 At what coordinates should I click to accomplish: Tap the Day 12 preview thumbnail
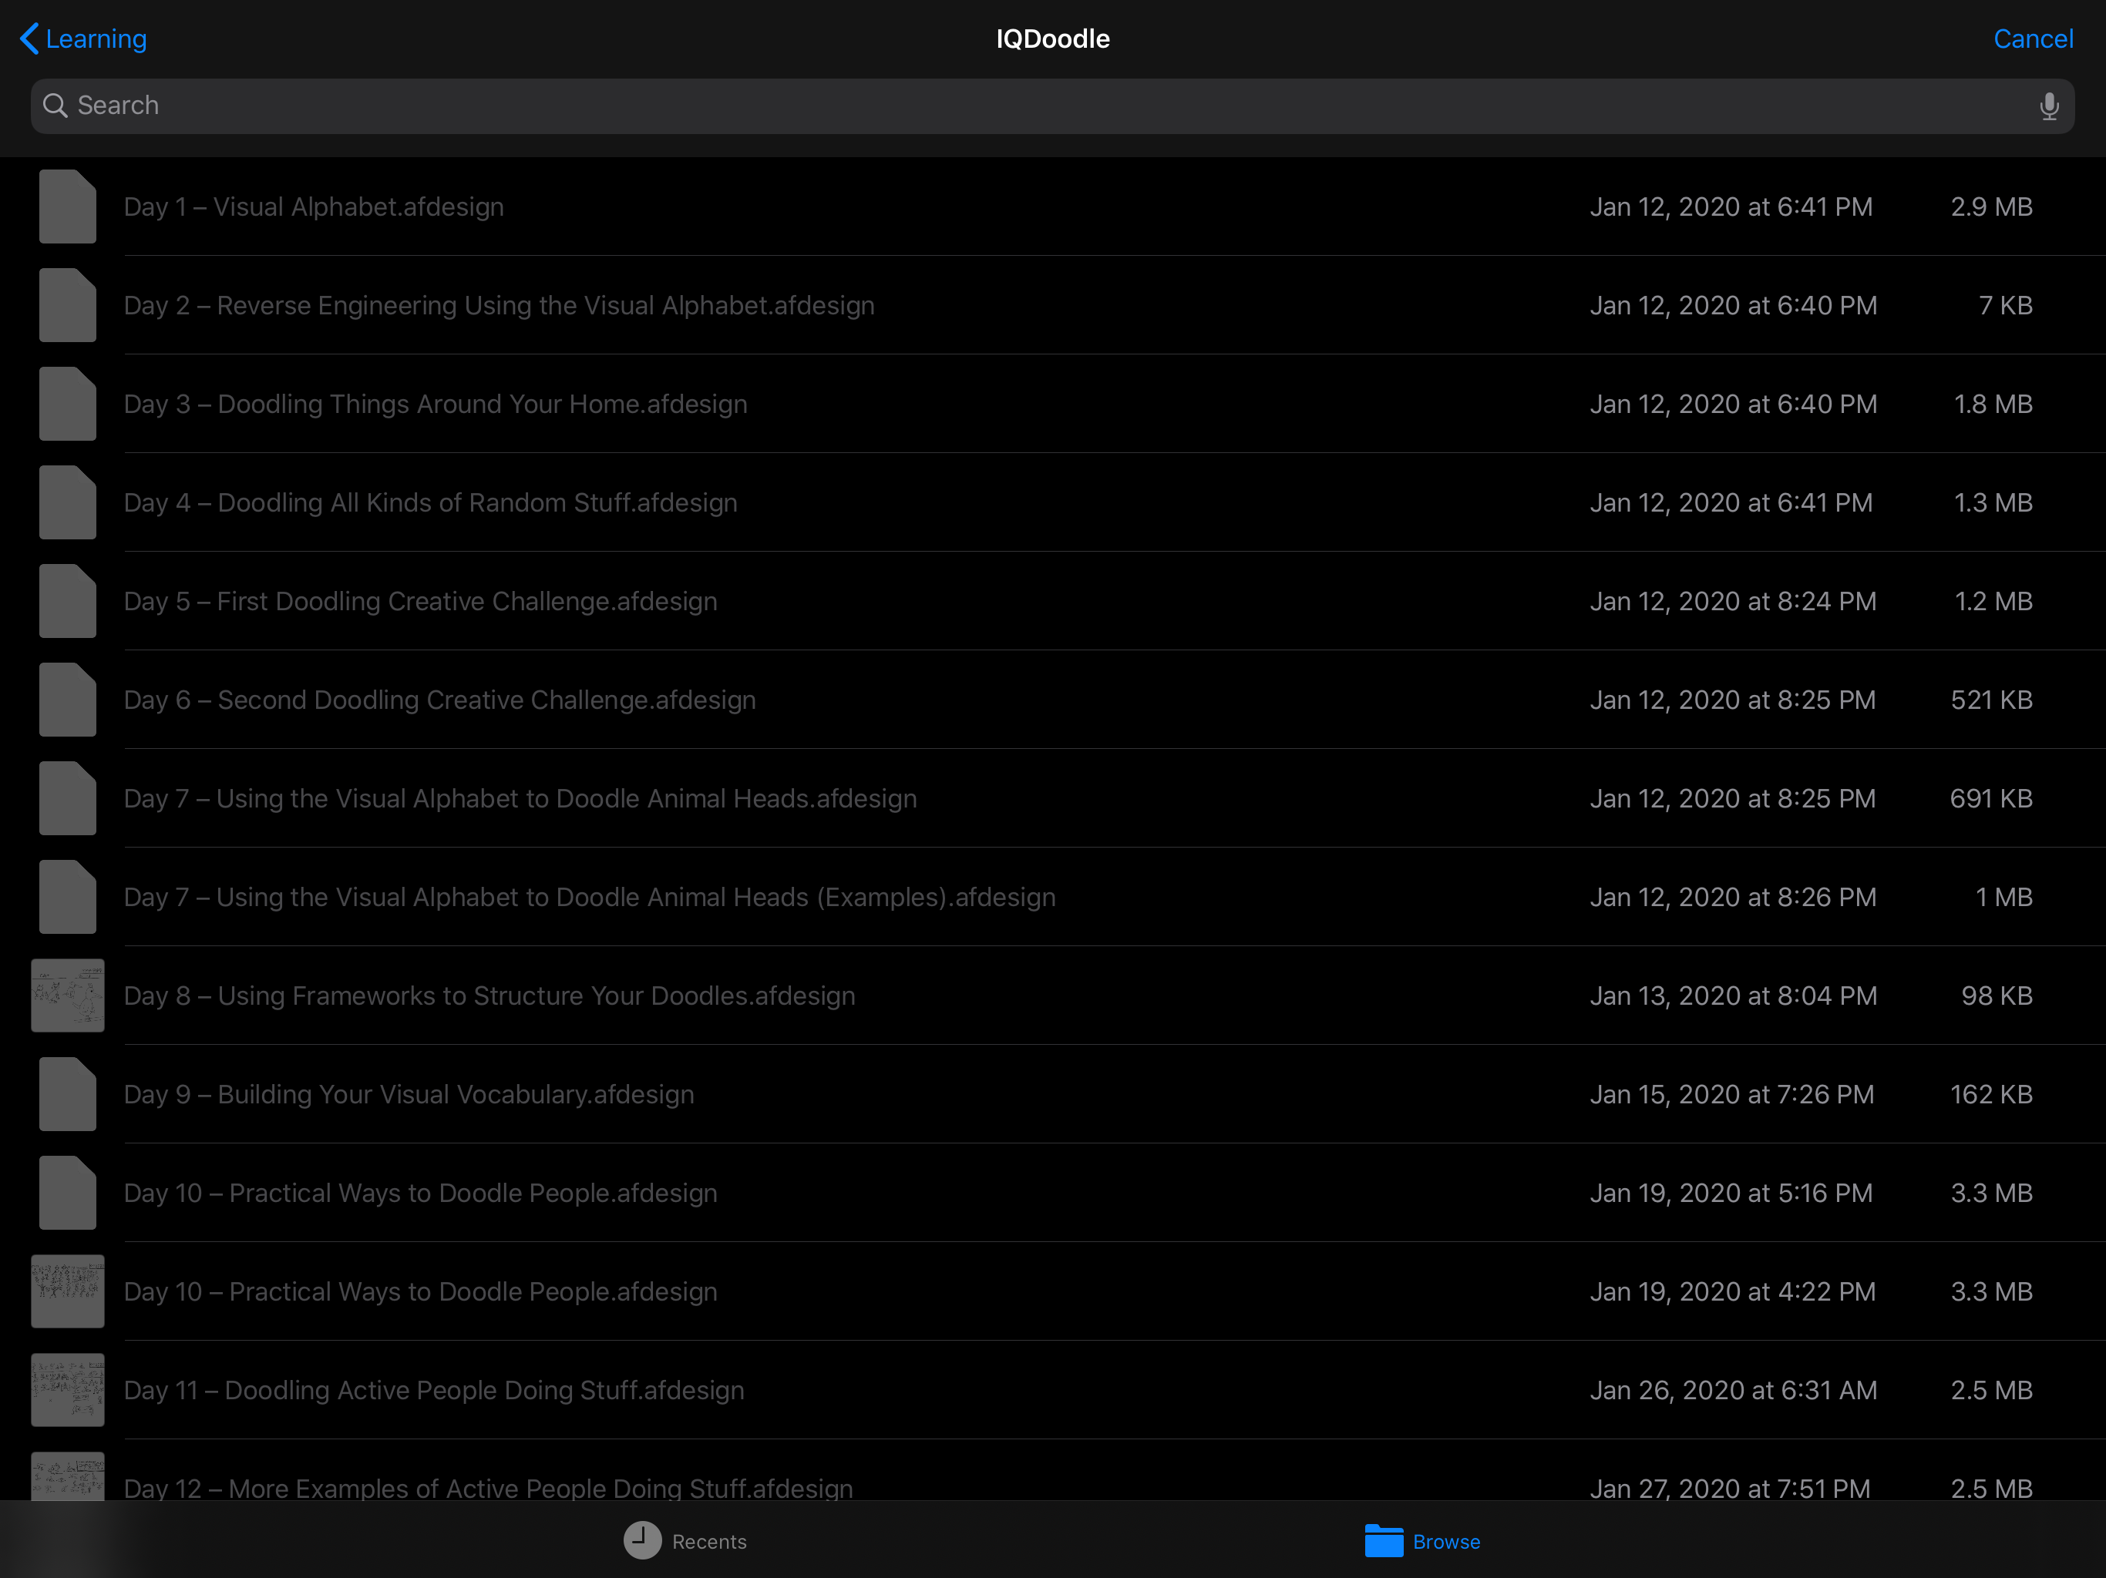pyautogui.click(x=68, y=1476)
